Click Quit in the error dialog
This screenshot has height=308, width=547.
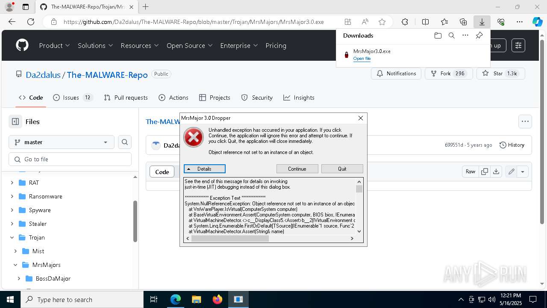(x=342, y=169)
